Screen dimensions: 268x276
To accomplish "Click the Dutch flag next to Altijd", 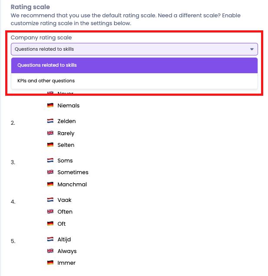I will (x=50, y=240).
